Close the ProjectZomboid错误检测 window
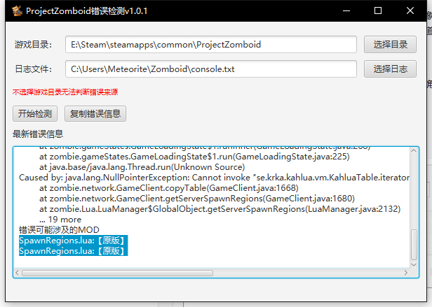The width and height of the screenshot is (432, 307). pos(410,10)
